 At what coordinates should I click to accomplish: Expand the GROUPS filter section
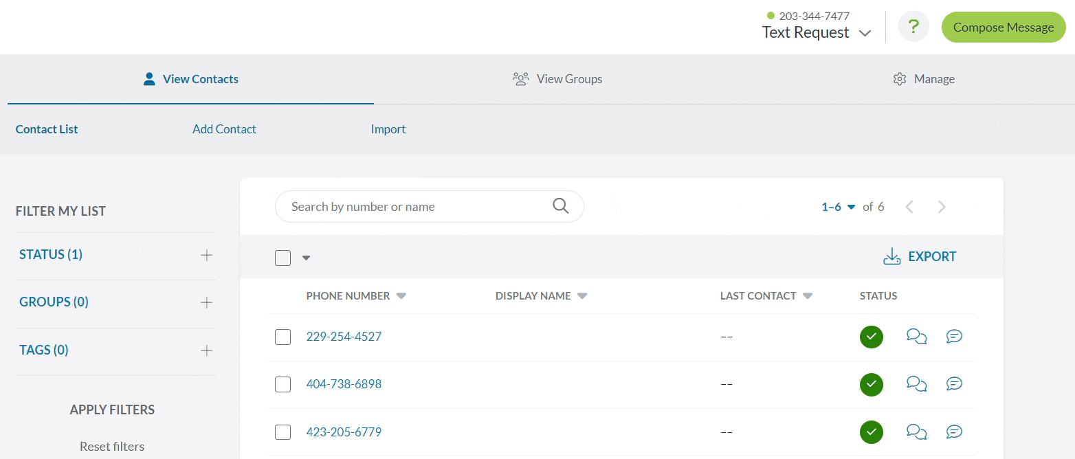pos(206,302)
